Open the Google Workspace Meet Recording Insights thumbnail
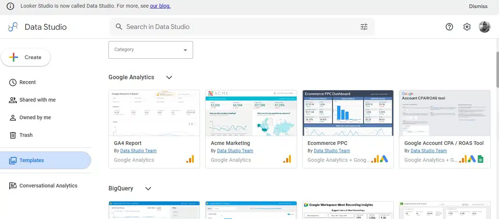The image size is (499, 219). tap(348, 210)
